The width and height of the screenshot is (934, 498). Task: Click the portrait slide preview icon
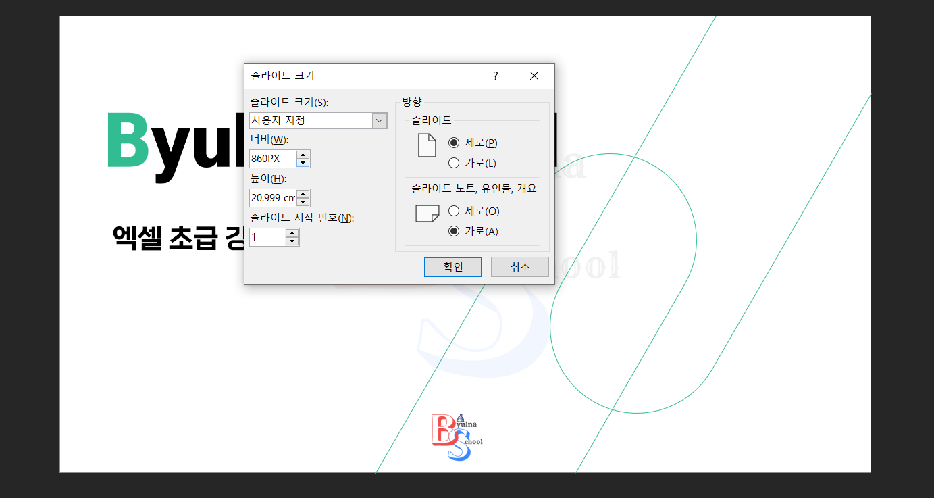(x=426, y=145)
